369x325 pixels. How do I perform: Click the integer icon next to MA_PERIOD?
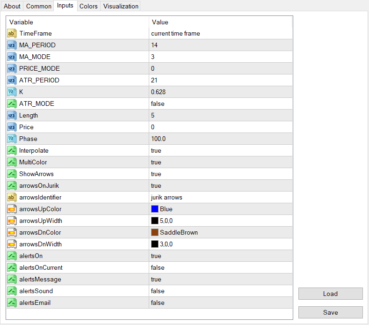[12, 45]
